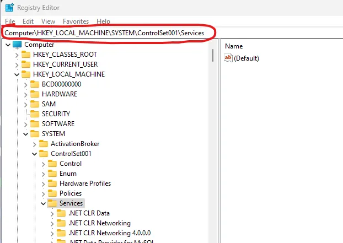Click the Hardware Profiles folder icon
Image resolution: width=343 pixels, height=243 pixels.
tap(52, 183)
